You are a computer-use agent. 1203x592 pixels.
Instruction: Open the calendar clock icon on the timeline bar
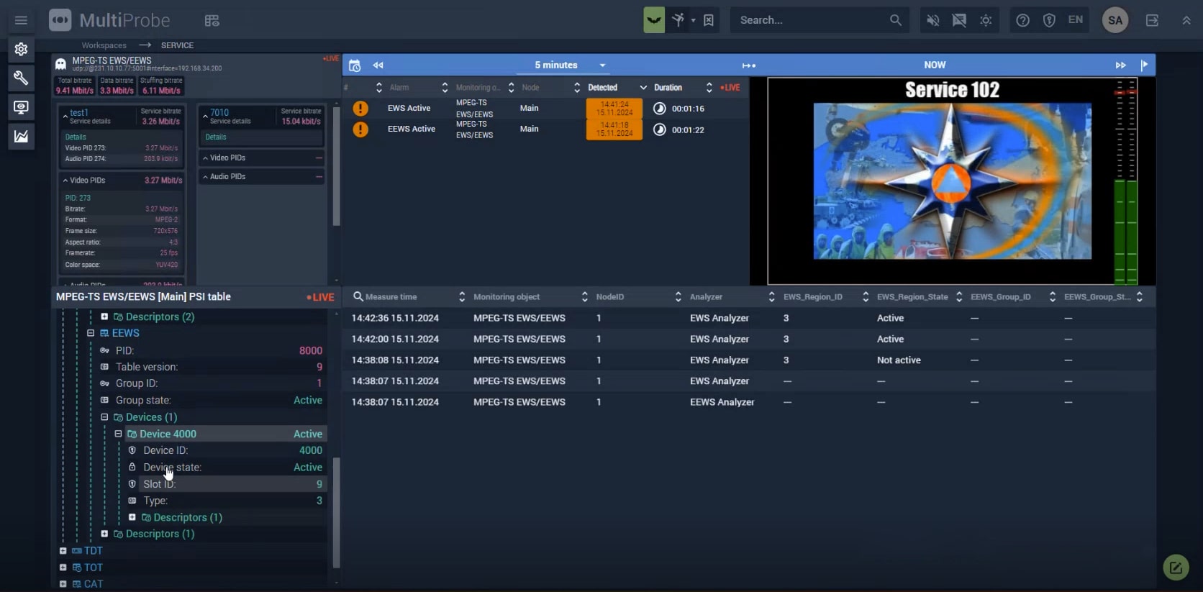(x=355, y=65)
